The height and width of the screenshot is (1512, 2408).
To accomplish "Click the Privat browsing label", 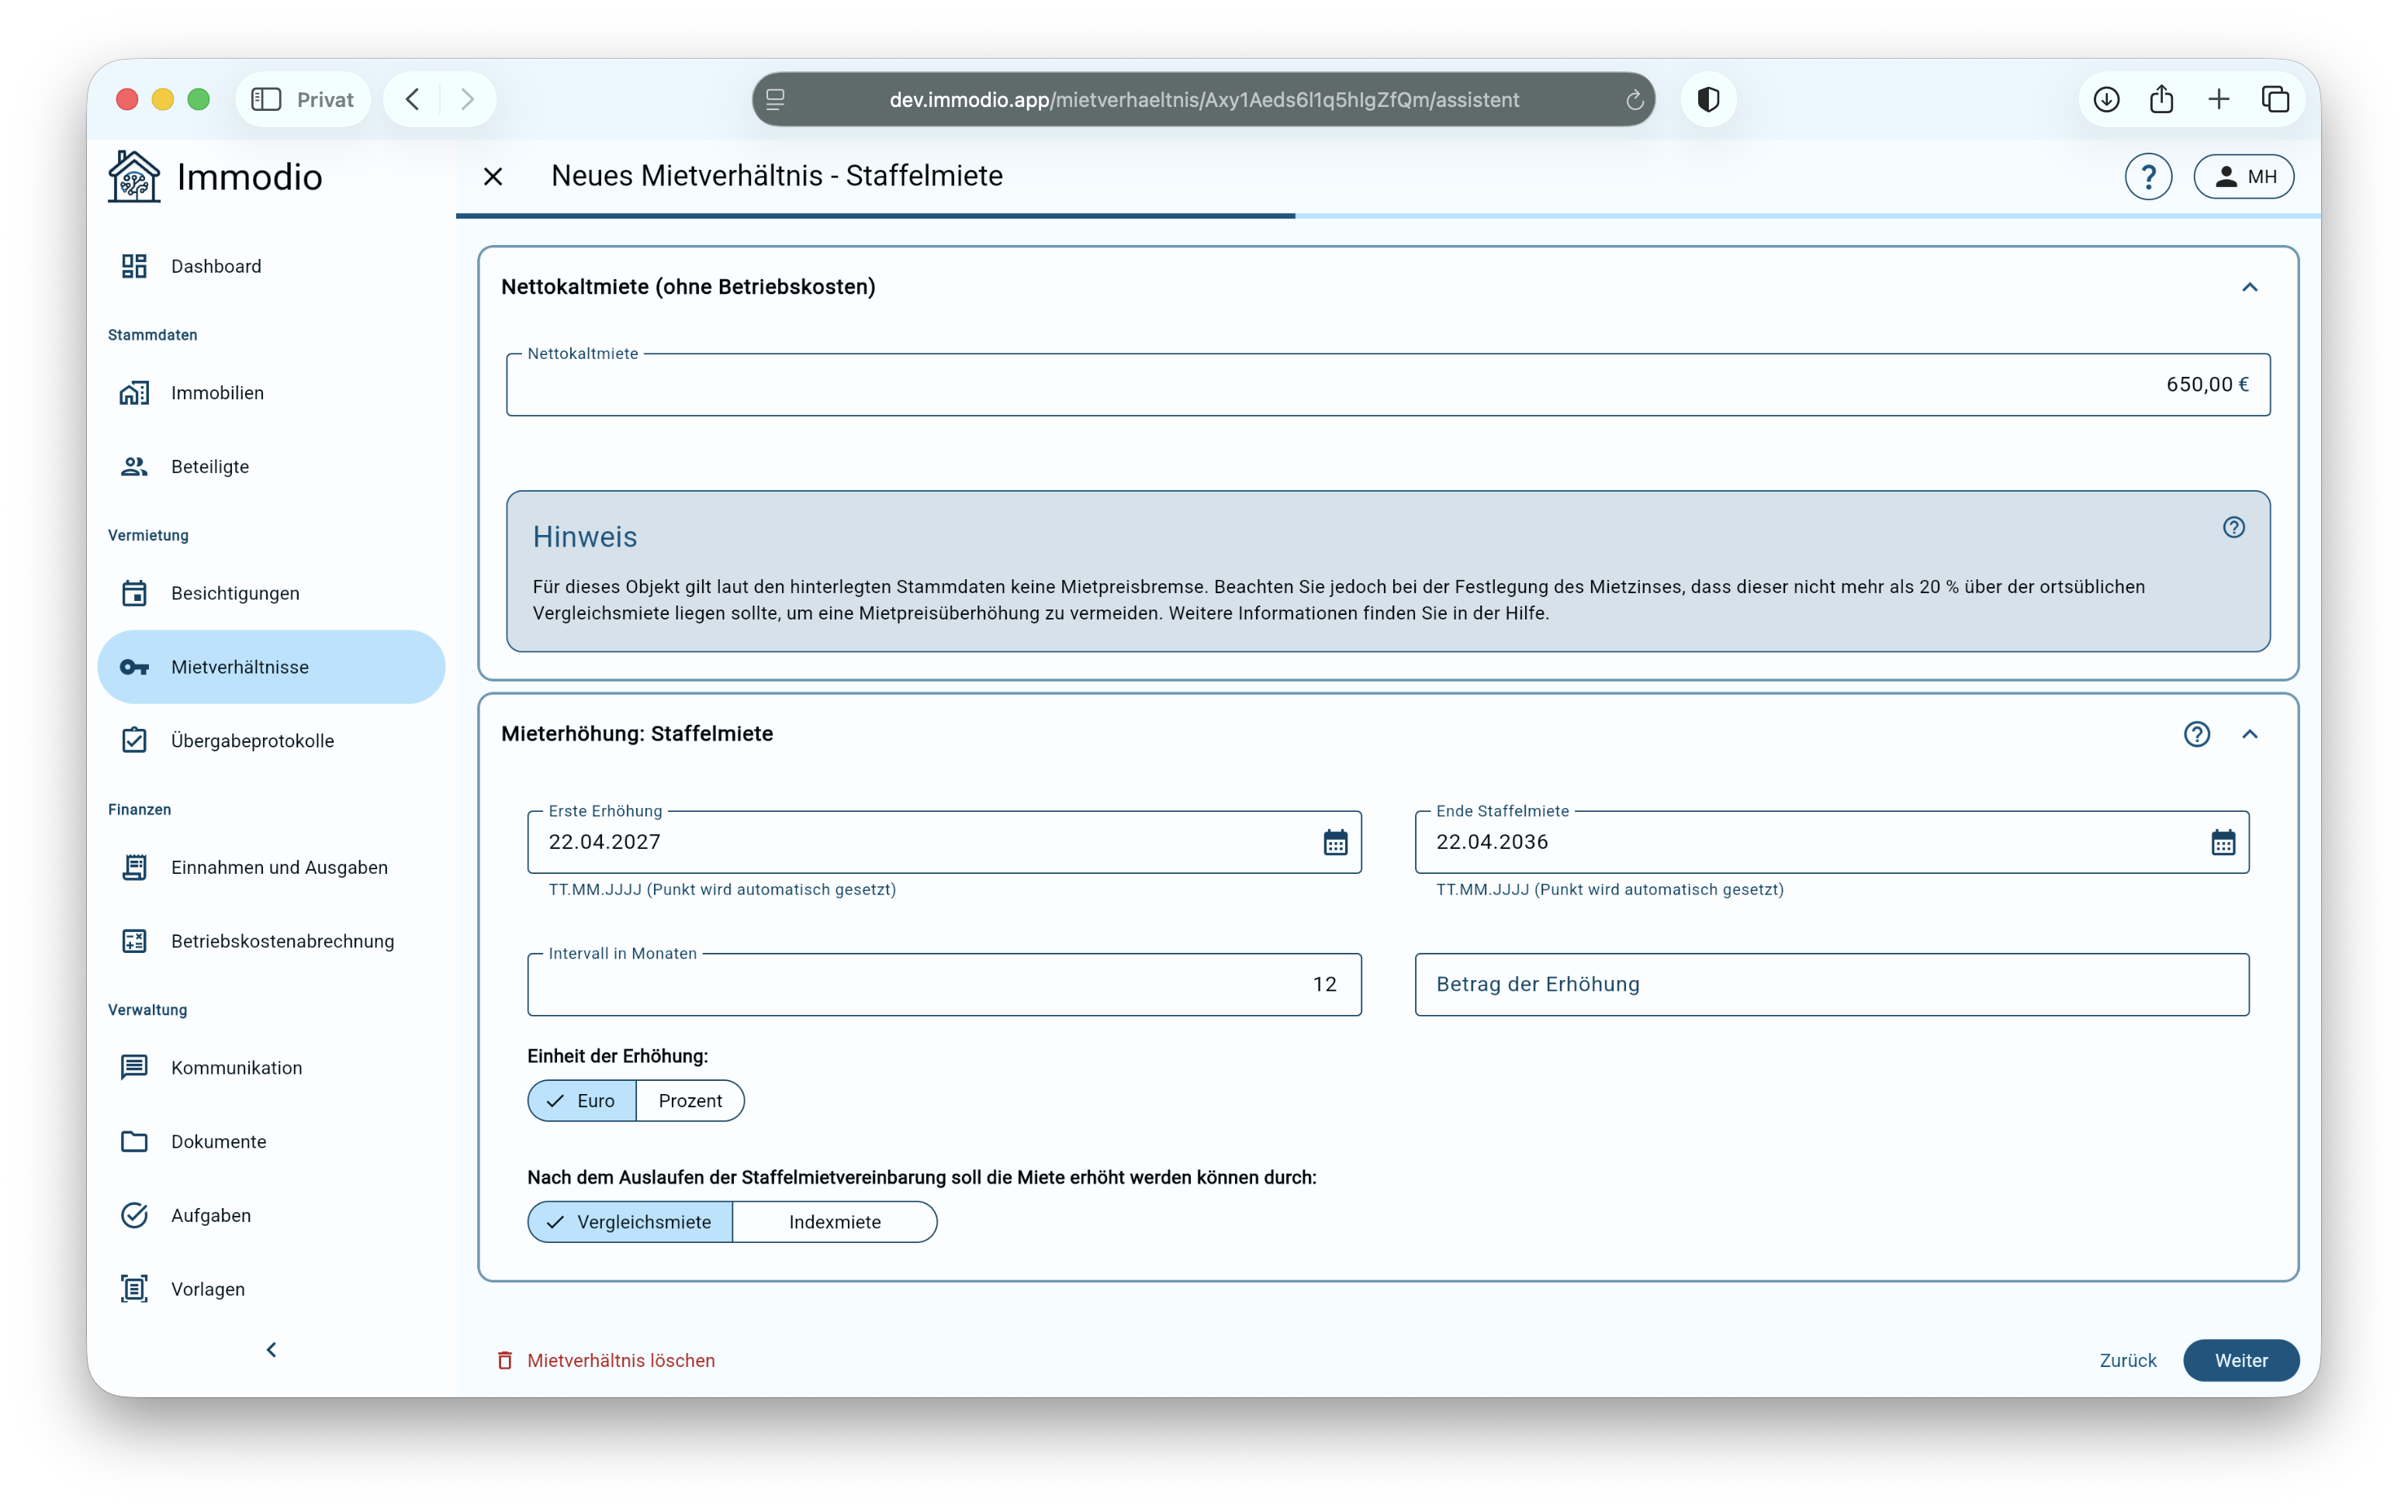I will tap(325, 99).
